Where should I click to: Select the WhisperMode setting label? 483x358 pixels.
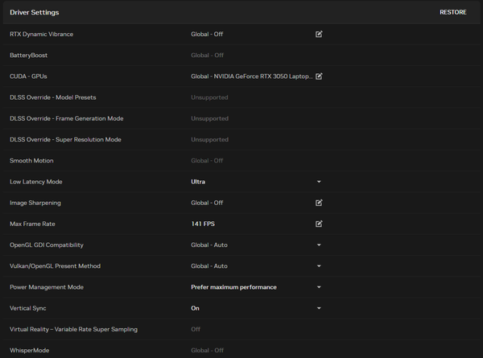point(28,350)
